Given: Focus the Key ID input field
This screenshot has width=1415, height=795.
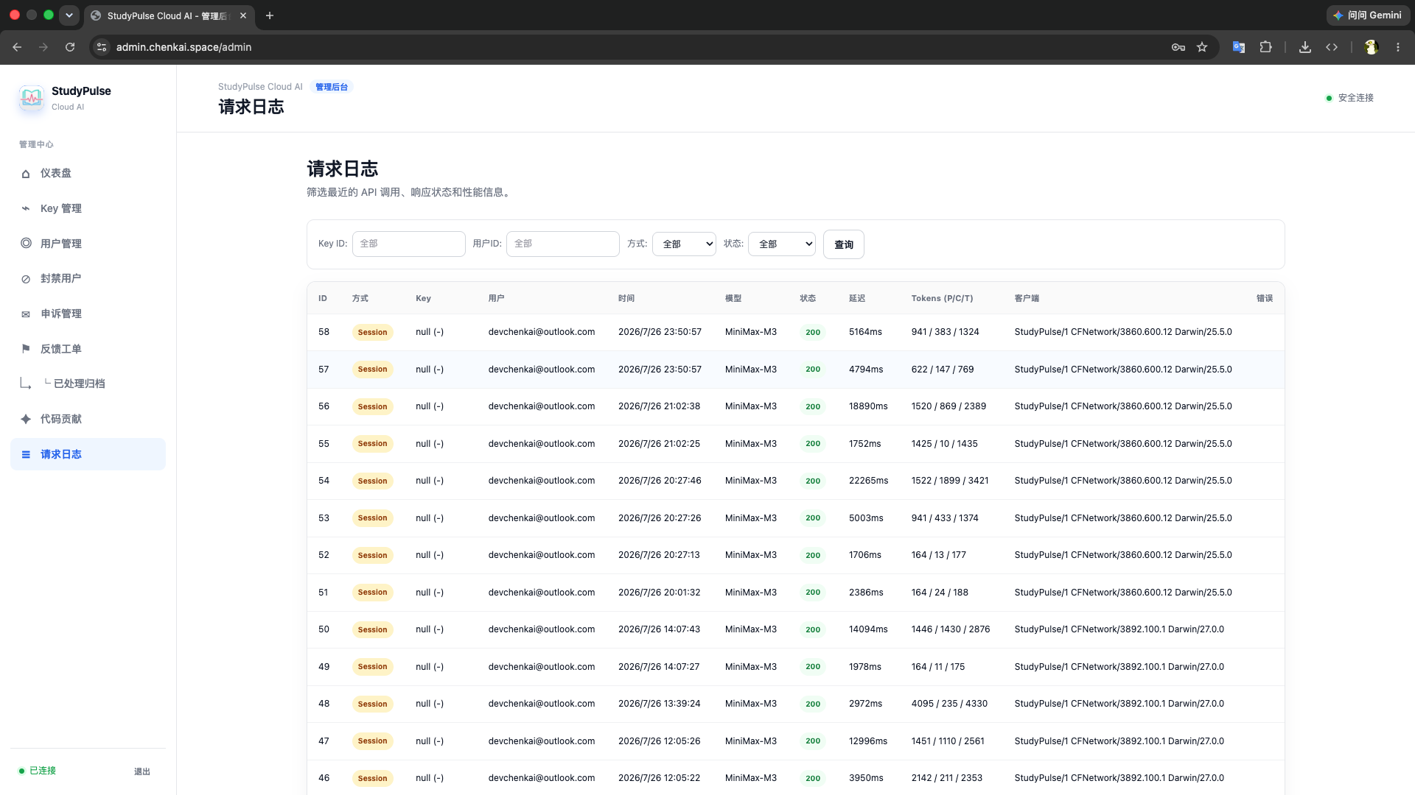Looking at the screenshot, I should (408, 244).
